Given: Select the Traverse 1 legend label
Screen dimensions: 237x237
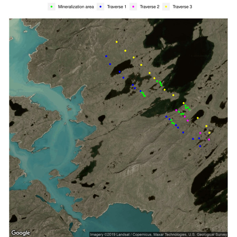Looking at the screenshot, I should [x=117, y=7].
